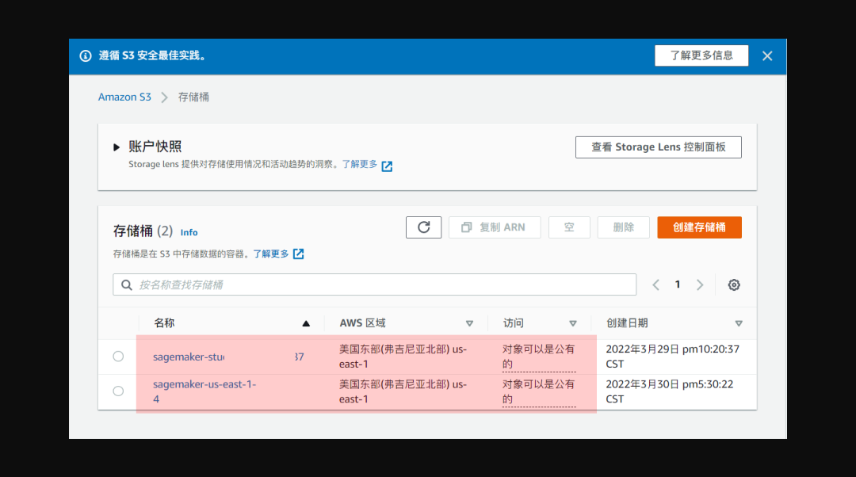The width and height of the screenshot is (856, 477).
Task: Sort by 访问 column arrow
Action: [573, 323]
